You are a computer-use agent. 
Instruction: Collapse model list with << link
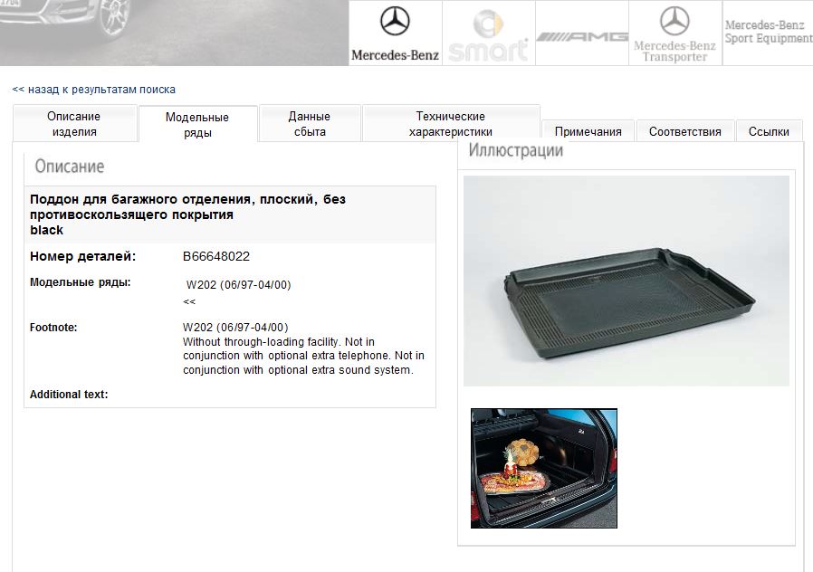[x=189, y=301]
